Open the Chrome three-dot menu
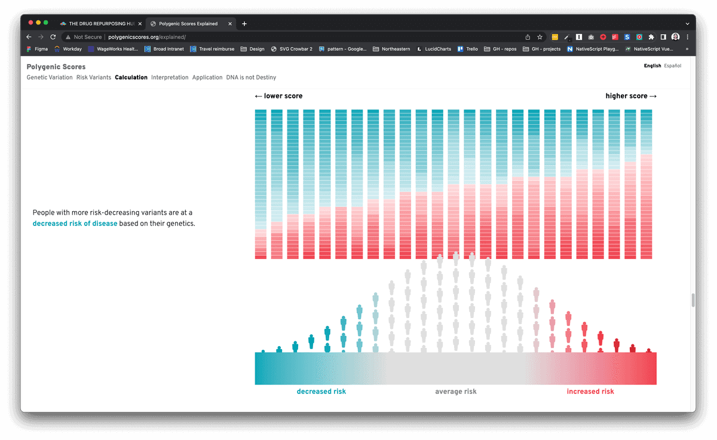The image size is (717, 440). tap(687, 36)
